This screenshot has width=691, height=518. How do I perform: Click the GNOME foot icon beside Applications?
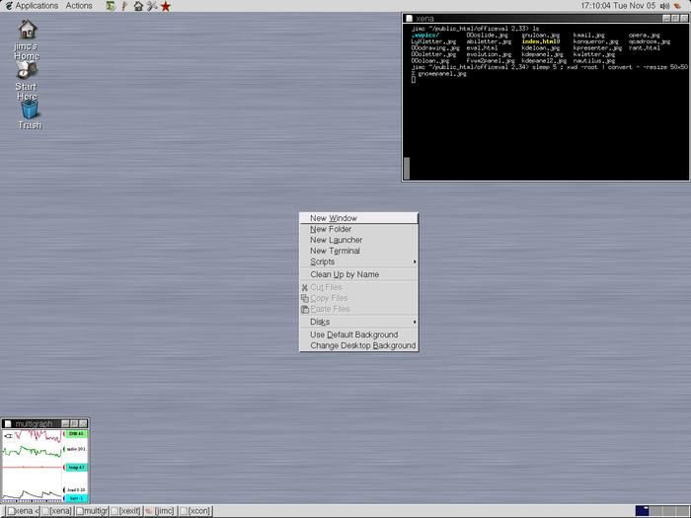tap(7, 6)
